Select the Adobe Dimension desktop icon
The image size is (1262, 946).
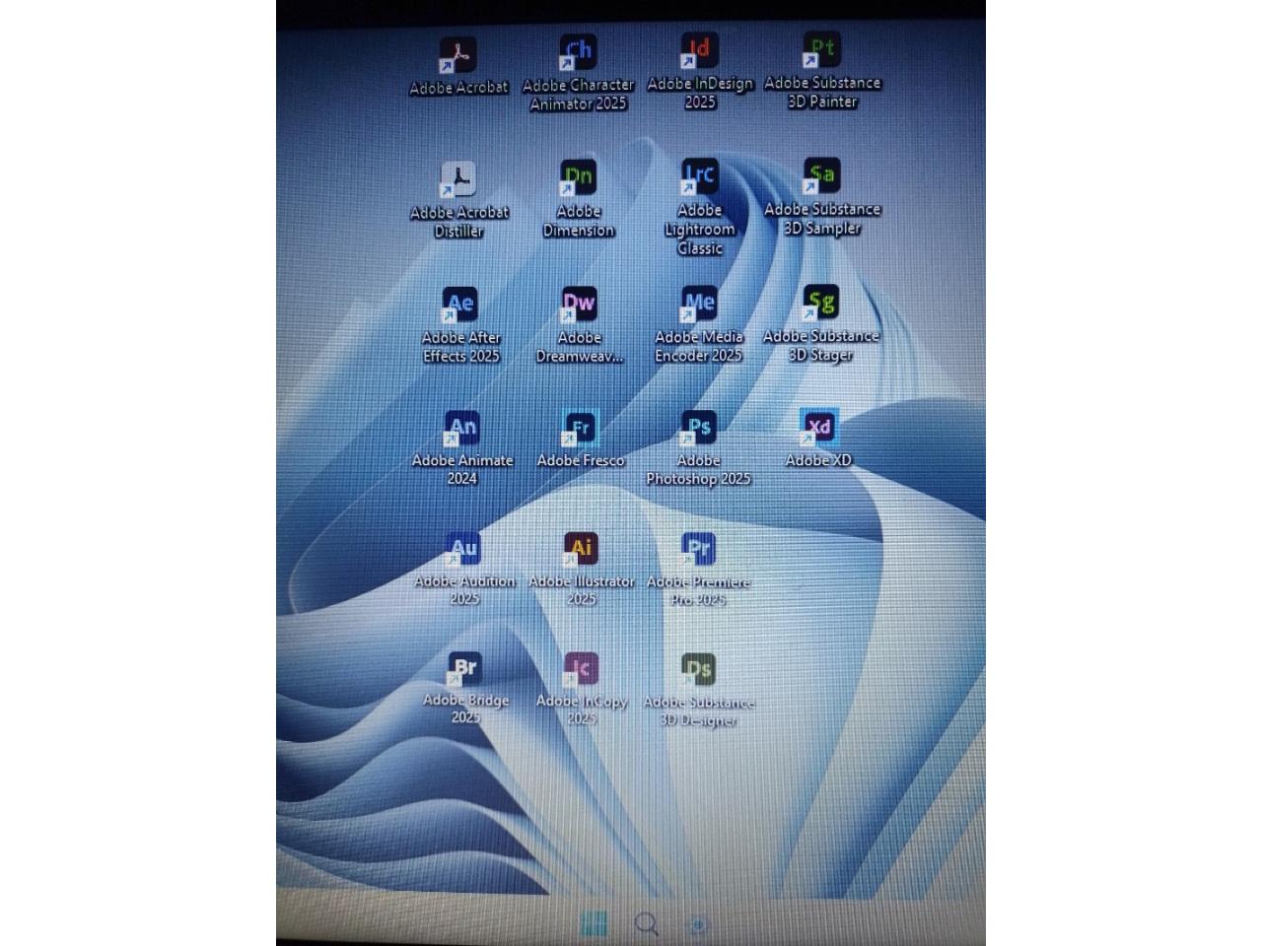pyautogui.click(x=579, y=178)
